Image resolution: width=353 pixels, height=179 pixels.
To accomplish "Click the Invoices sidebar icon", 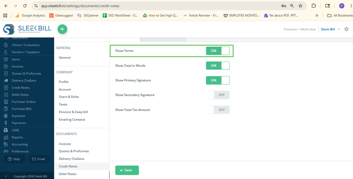I will [x=6, y=66].
